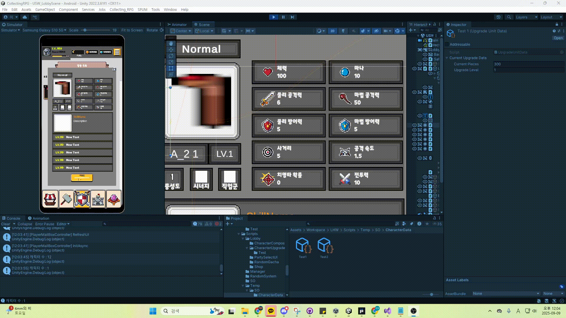
Task: Click the Simulator Scale slider handle
Action: [85, 30]
